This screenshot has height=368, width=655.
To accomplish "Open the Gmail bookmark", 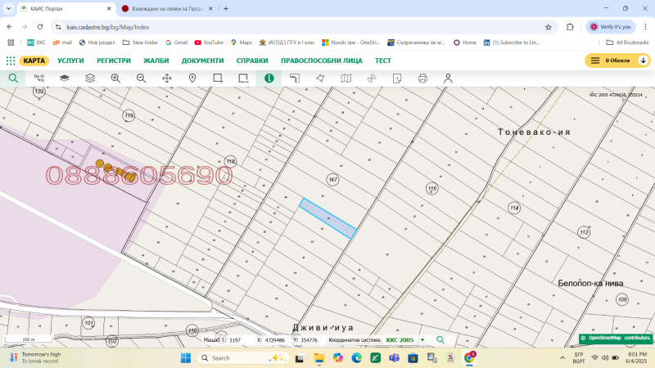I will (x=176, y=43).
